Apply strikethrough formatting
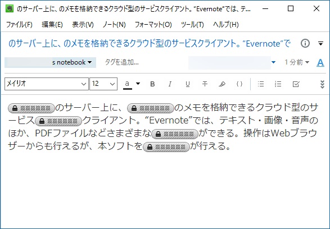Viewport: 330px width, 229px height. pyautogui.click(x=205, y=84)
